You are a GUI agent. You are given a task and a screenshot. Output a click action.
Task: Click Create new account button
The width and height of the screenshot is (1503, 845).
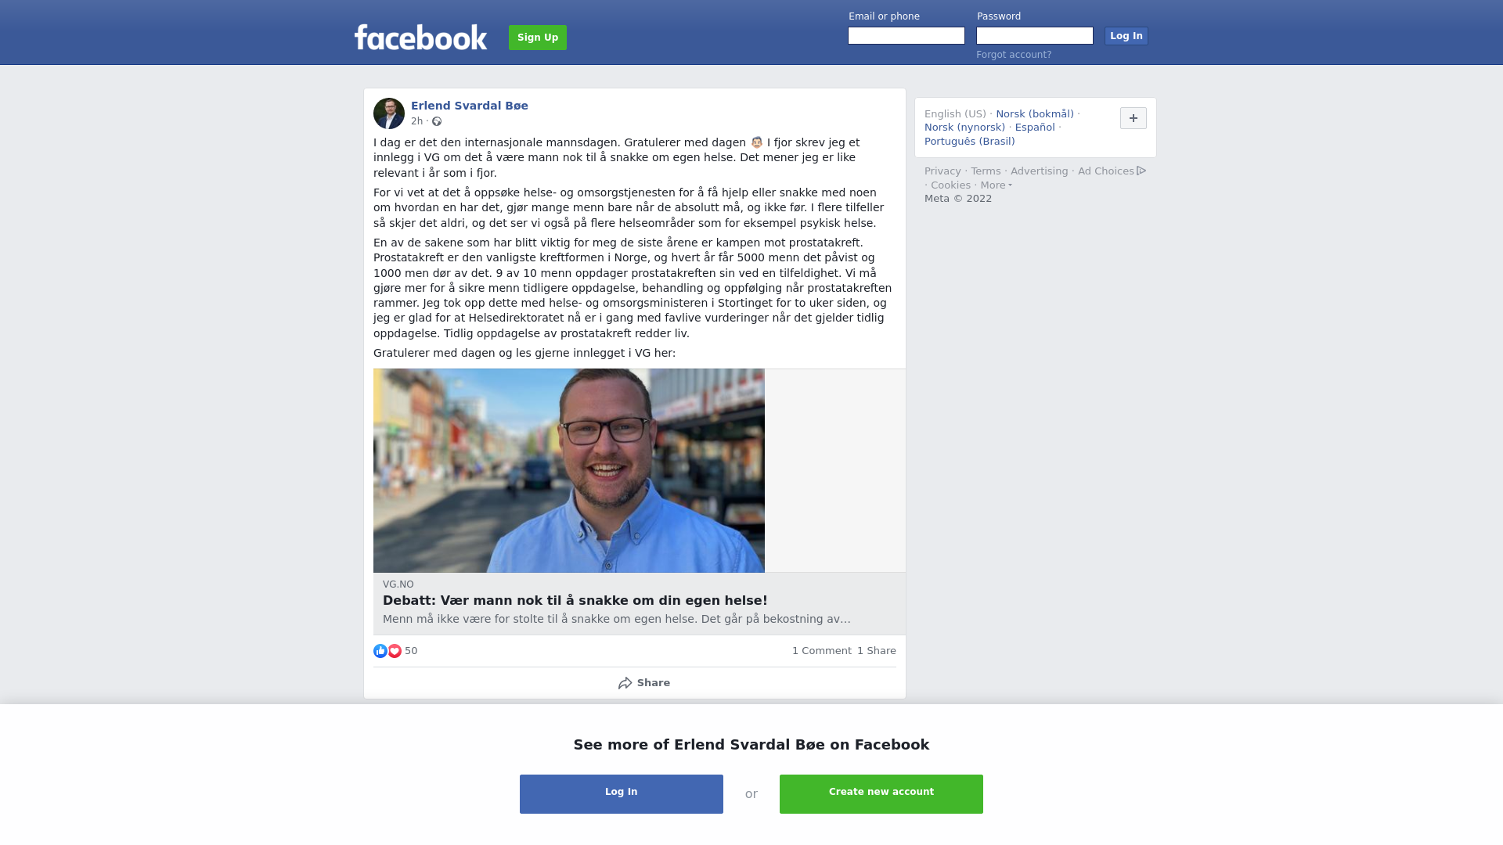point(881,794)
